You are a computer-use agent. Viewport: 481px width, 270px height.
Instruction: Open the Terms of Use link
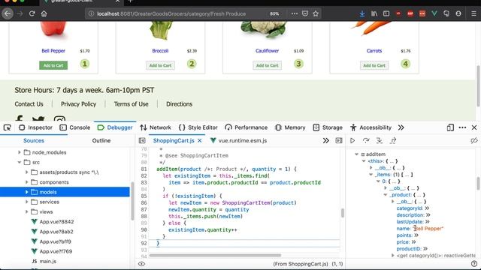(x=132, y=104)
